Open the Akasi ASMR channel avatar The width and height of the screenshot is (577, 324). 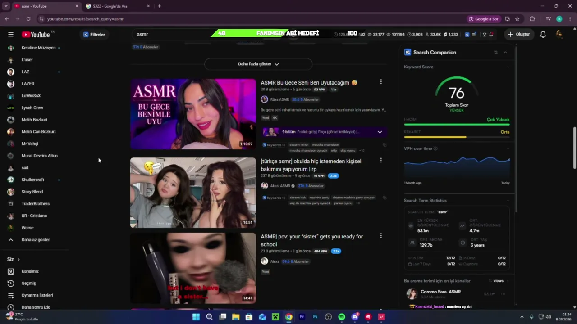click(264, 186)
